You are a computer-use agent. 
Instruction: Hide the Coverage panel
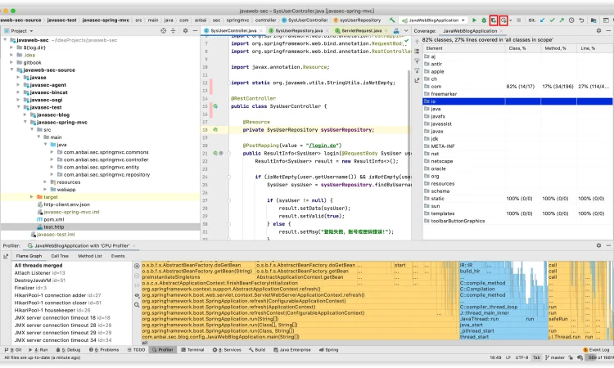click(608, 30)
